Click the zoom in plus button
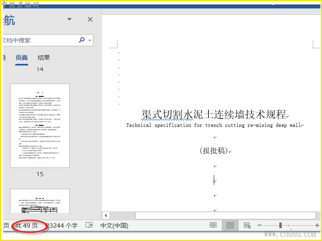 (x=317, y=225)
